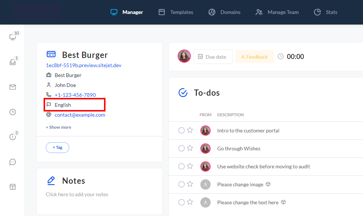
Task: Open the chat bubble sidebar icon
Action: coord(13,162)
